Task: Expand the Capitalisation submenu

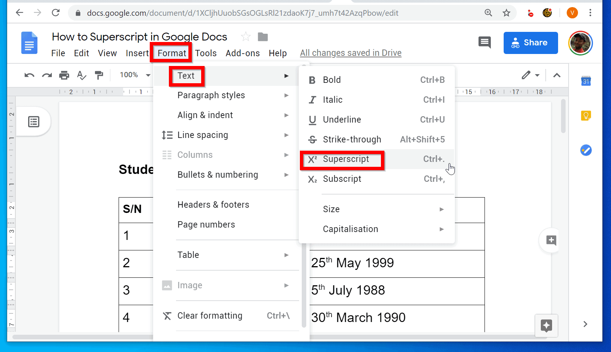Action: [x=377, y=229]
